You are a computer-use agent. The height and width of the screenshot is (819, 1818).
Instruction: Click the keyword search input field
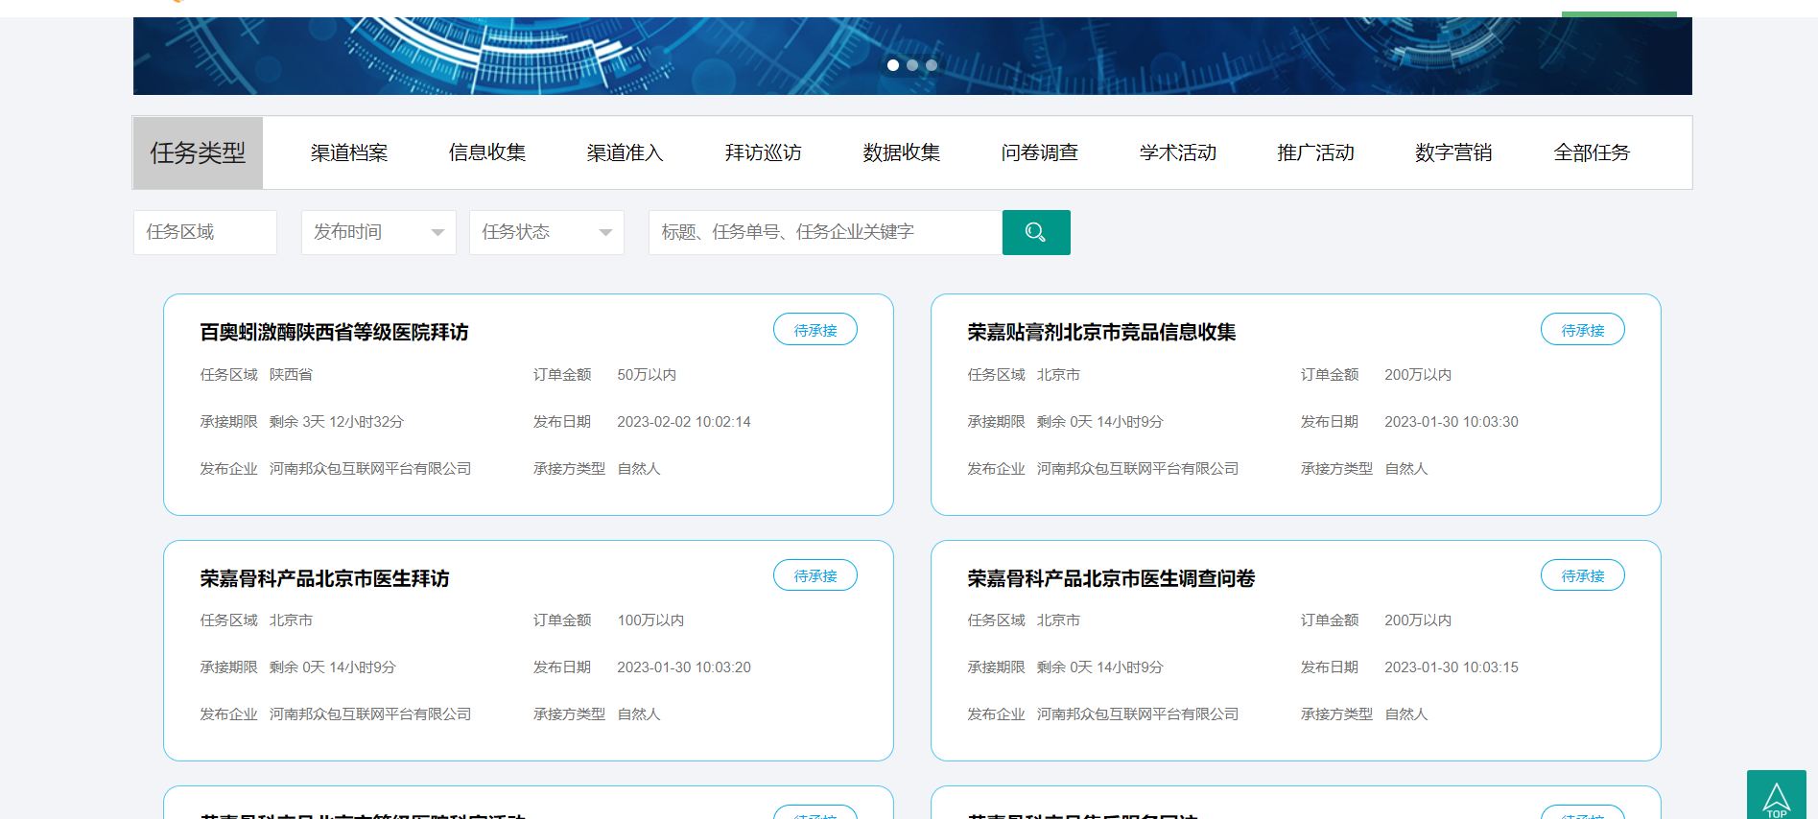(826, 232)
